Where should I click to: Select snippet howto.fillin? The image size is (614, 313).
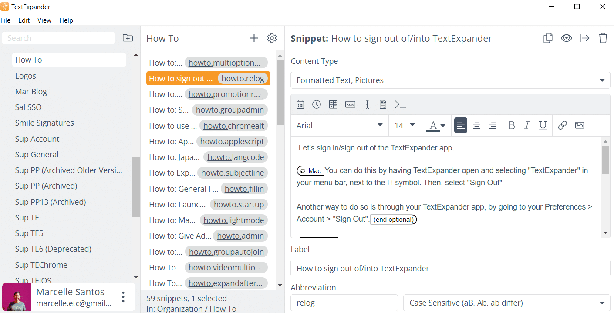tap(208, 189)
